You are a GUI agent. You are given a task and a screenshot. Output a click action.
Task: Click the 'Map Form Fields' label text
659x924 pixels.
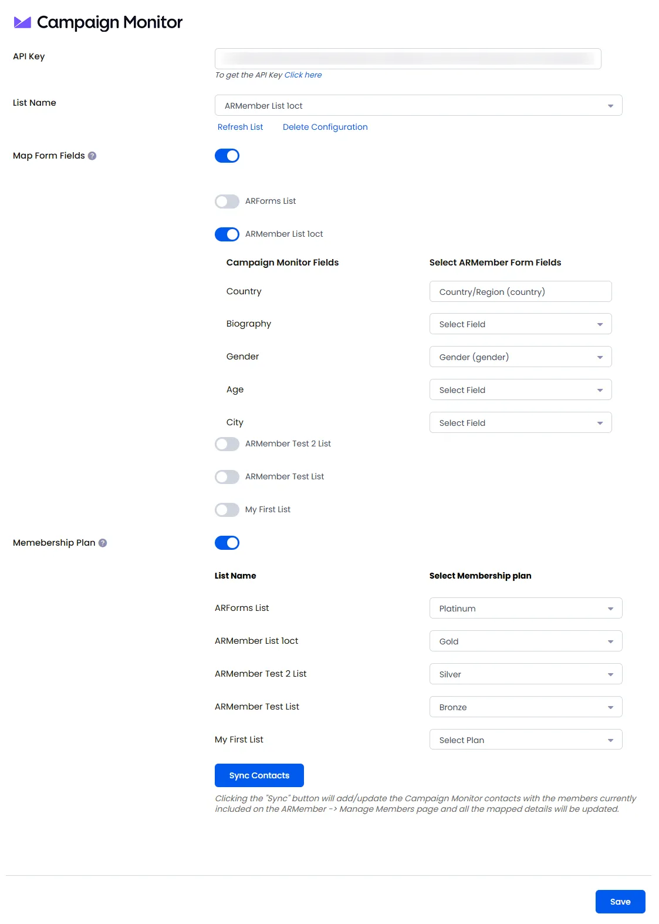(x=49, y=156)
